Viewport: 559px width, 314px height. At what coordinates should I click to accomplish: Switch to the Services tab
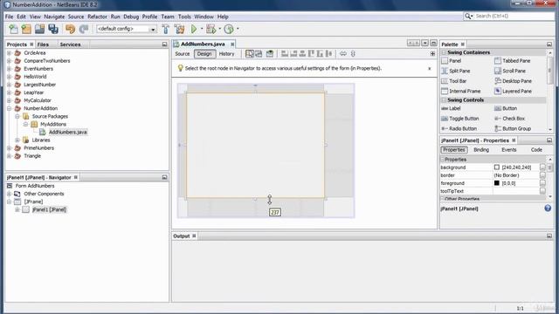coord(70,44)
